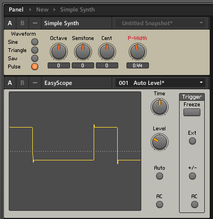Screen dimensions: 213x219
Task: Toggle the AC button under Auto
Action: 159,205
